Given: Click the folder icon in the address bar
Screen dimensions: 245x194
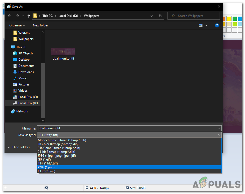Looking at the screenshot, I should click(x=35, y=16).
